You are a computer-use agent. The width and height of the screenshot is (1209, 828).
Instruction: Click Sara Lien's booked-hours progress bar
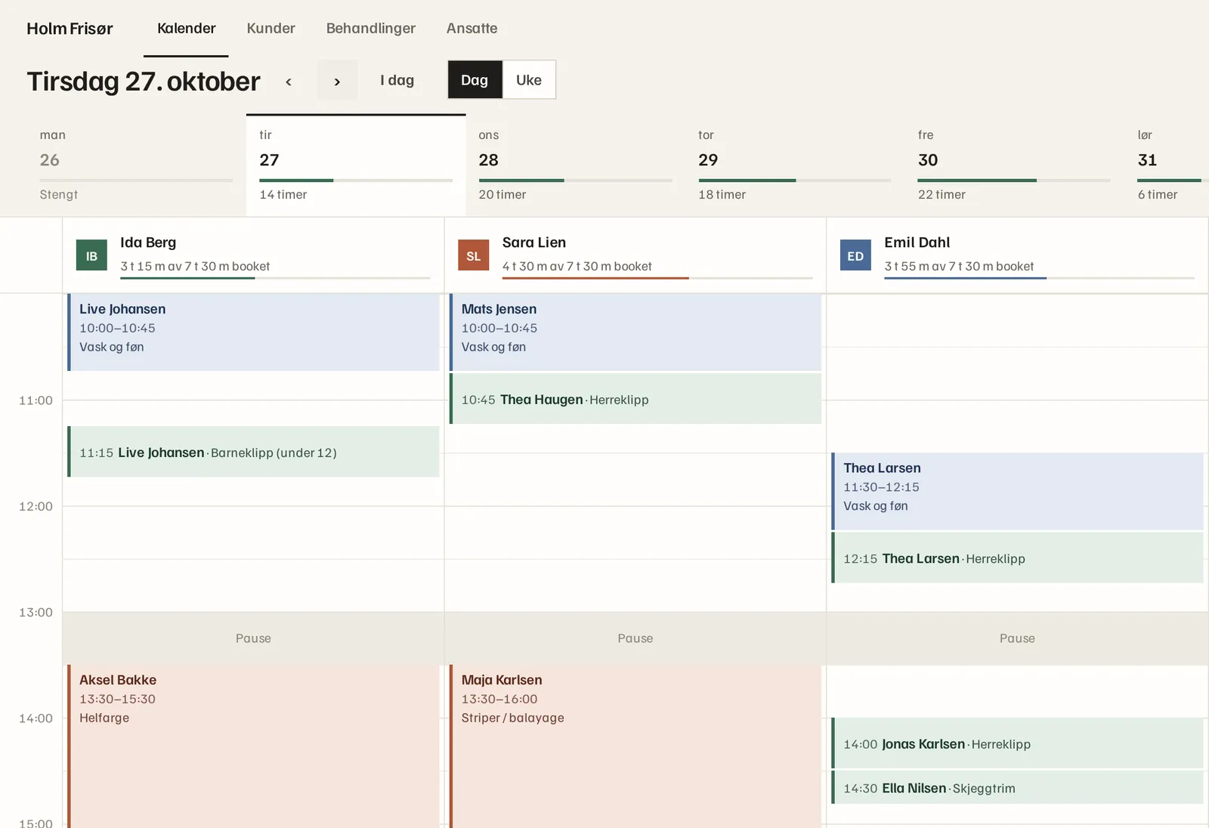pyautogui.click(x=657, y=278)
